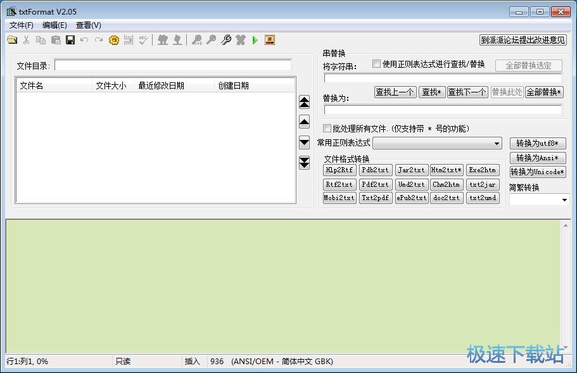Image resolution: width=577 pixels, height=373 pixels.
Task: Save the file with the disk icon
Action: [x=70, y=40]
